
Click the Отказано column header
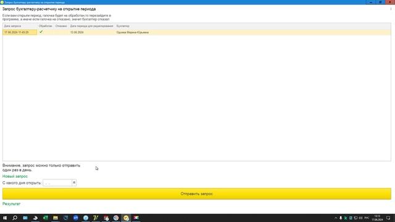coord(61,26)
